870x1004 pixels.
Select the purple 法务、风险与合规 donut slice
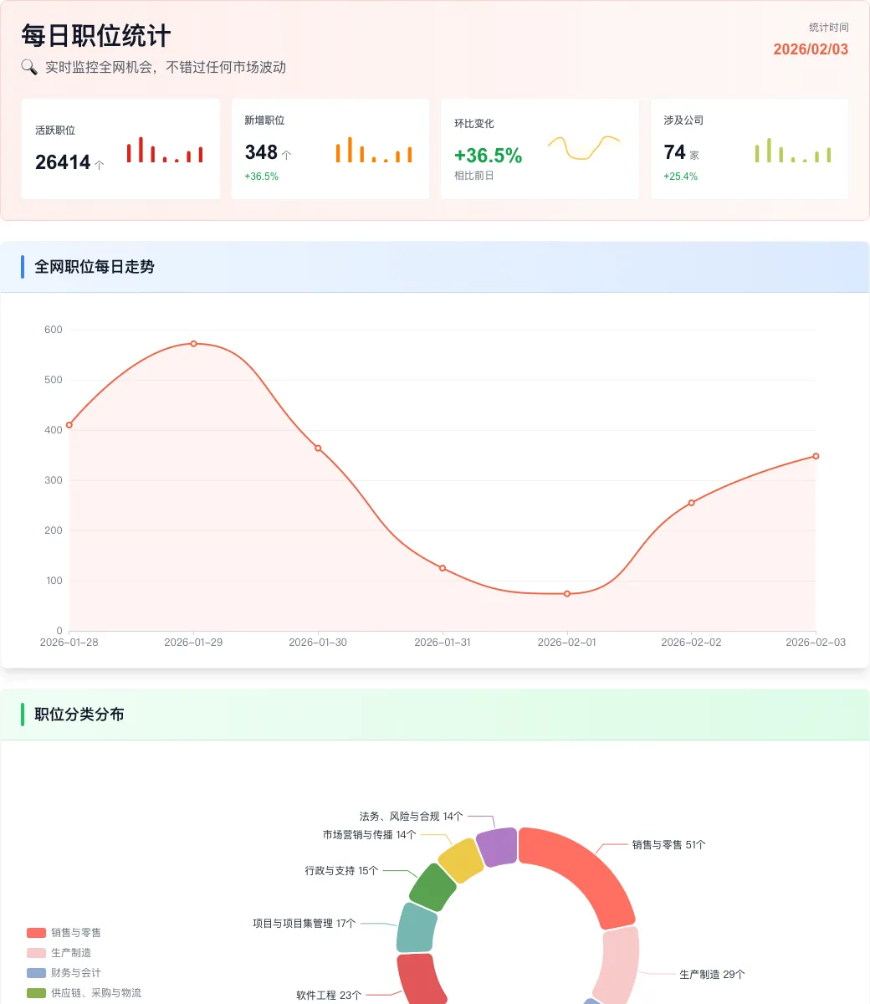[x=498, y=847]
